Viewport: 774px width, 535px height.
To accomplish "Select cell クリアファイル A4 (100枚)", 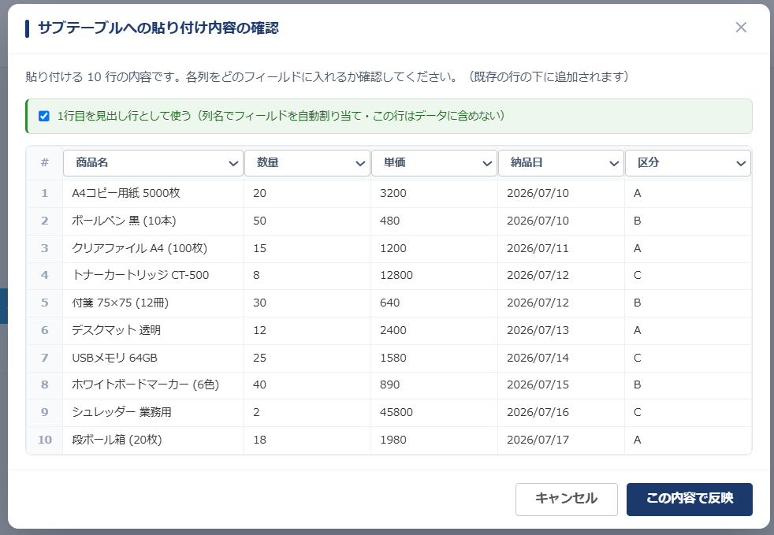I will (x=153, y=248).
